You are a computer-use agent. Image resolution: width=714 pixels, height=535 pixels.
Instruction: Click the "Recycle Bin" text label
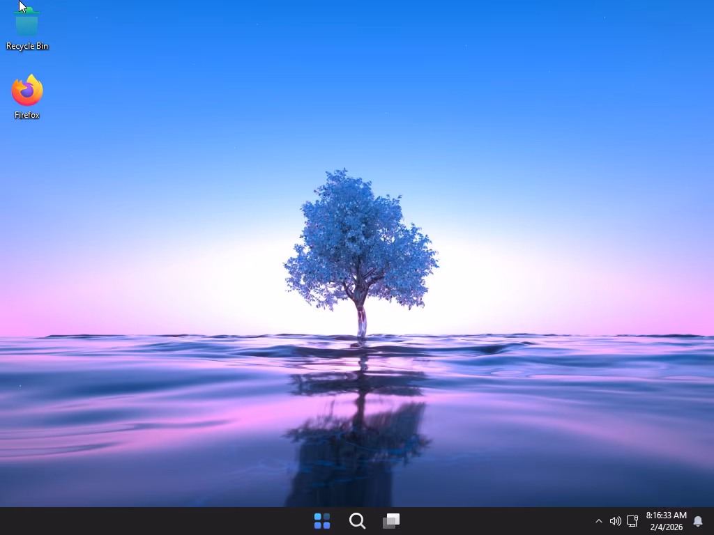click(27, 46)
